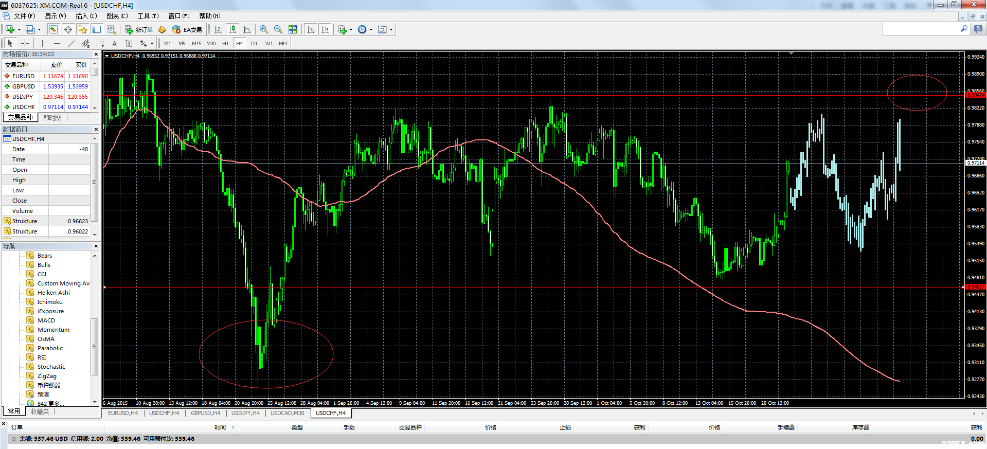Switch to the GBPUSD,H4 chart tab

pyautogui.click(x=205, y=413)
